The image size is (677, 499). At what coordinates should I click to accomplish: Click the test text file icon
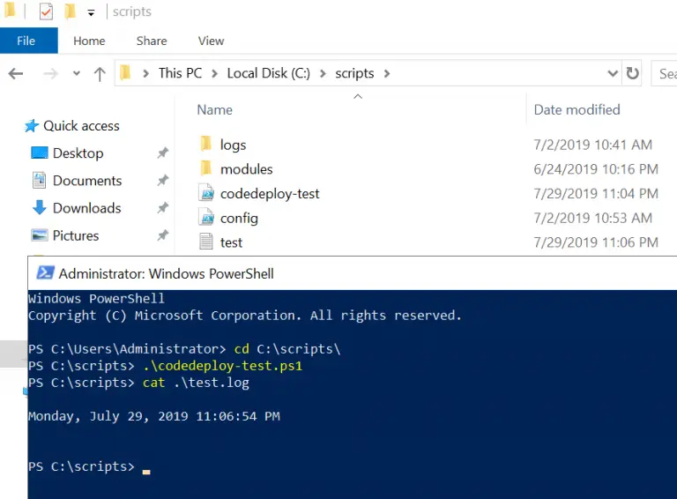click(206, 242)
